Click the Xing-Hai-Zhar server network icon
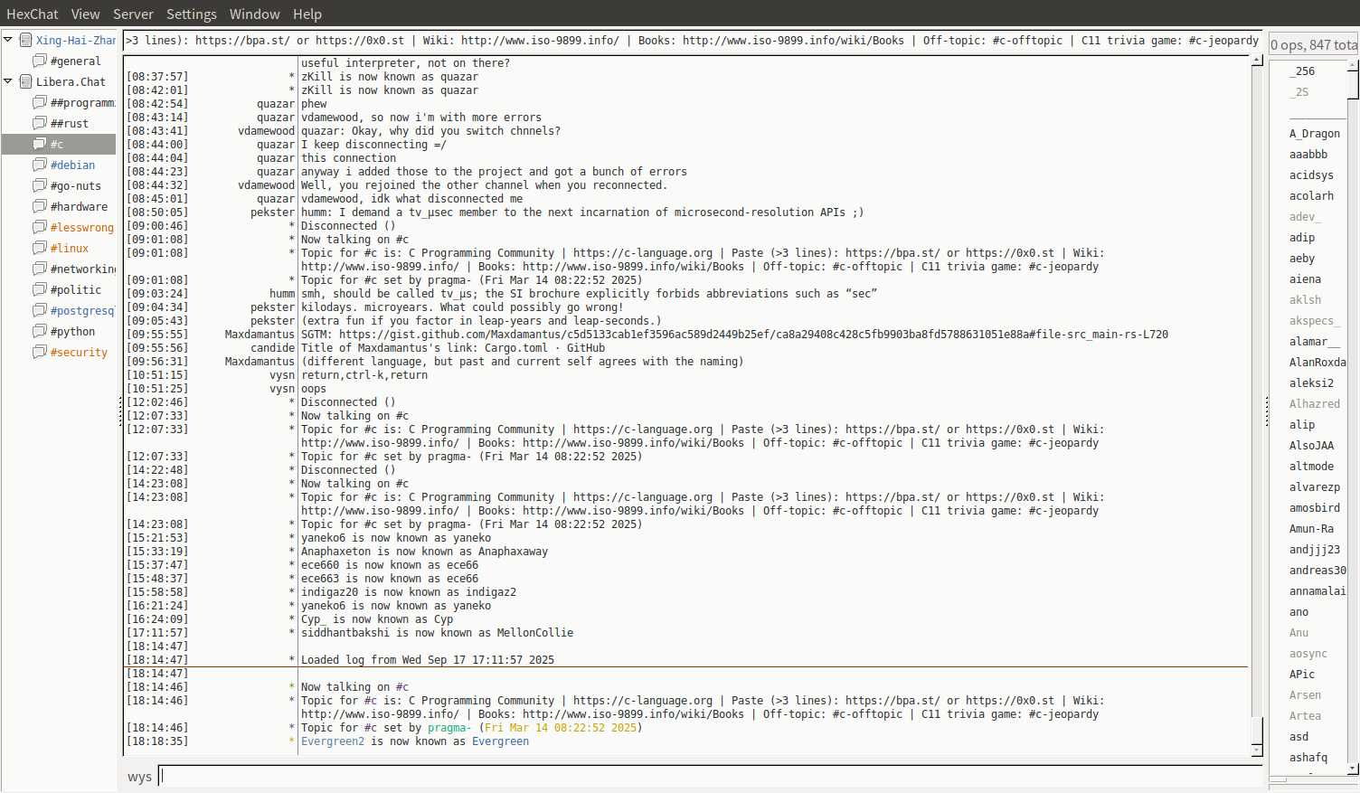 pos(26,40)
